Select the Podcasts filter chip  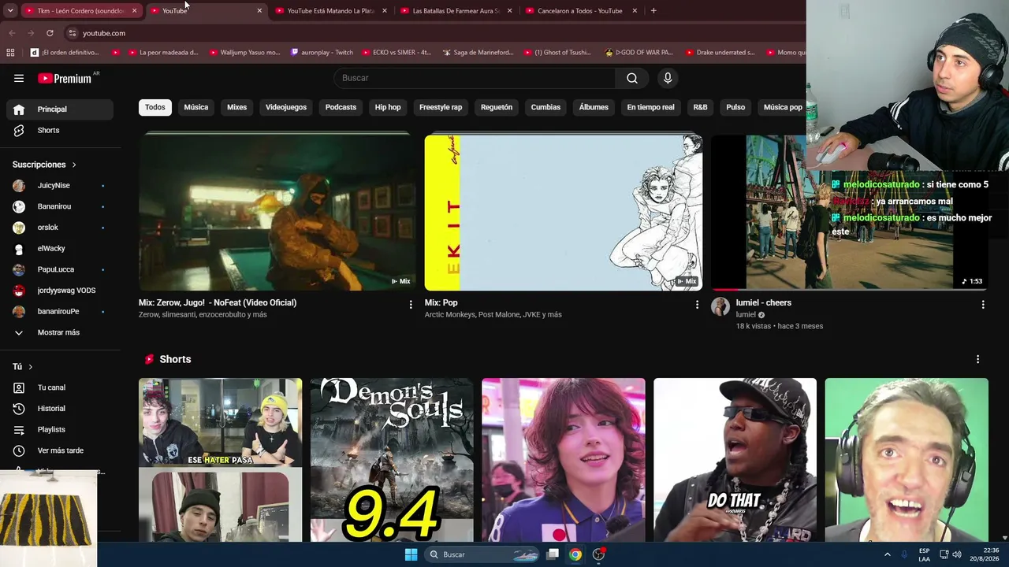point(341,107)
